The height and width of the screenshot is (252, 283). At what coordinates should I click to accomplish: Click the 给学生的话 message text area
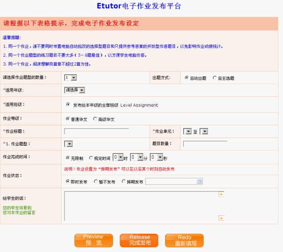click(144, 206)
